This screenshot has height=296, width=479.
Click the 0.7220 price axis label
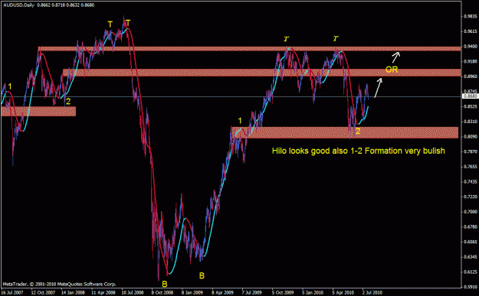471,197
